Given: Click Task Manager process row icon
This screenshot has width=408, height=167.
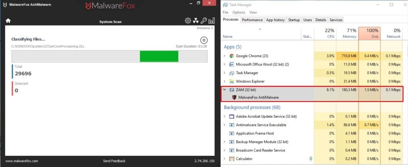Looking at the screenshot, I should point(232,73).
